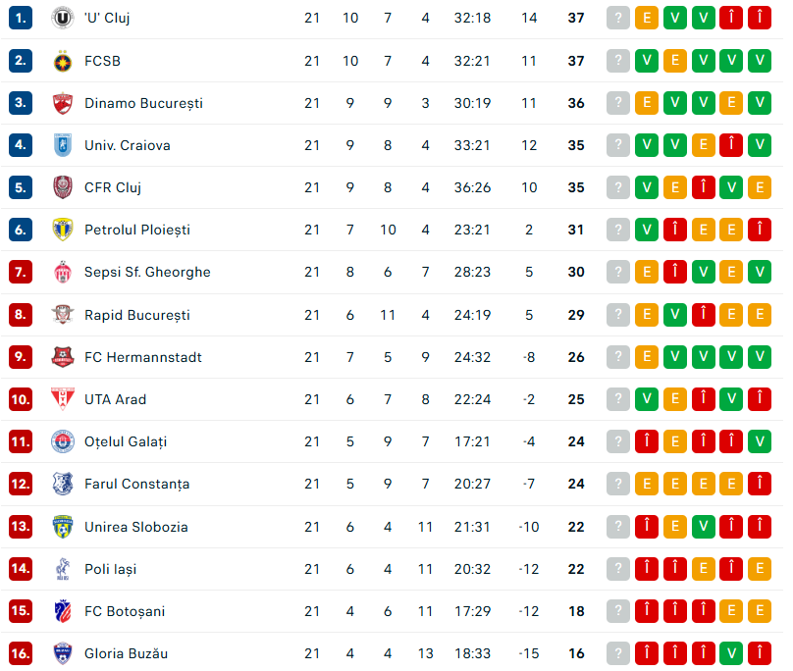Open the Sepsi Sf. Gheorghe team link
The image size is (793, 671).
click(147, 272)
